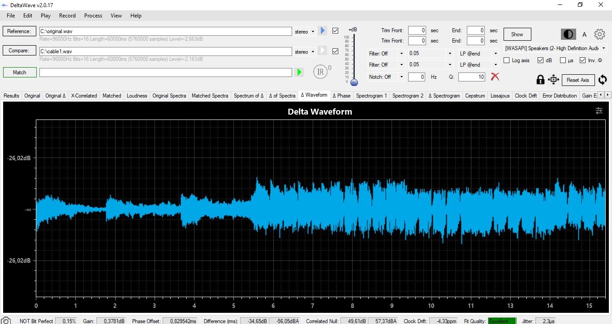Open Compare stereo channel dropdown
The height and width of the screenshot is (324, 612).
(304, 51)
